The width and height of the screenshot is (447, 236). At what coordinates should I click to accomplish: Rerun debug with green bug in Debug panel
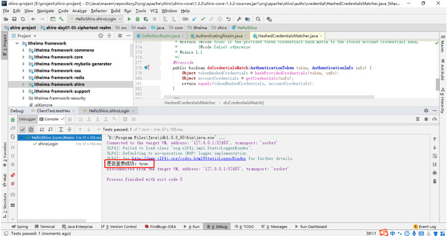coord(13,120)
